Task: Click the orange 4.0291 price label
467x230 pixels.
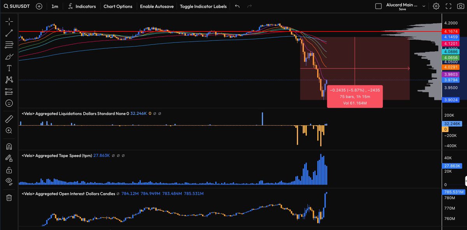Action: tap(450, 67)
